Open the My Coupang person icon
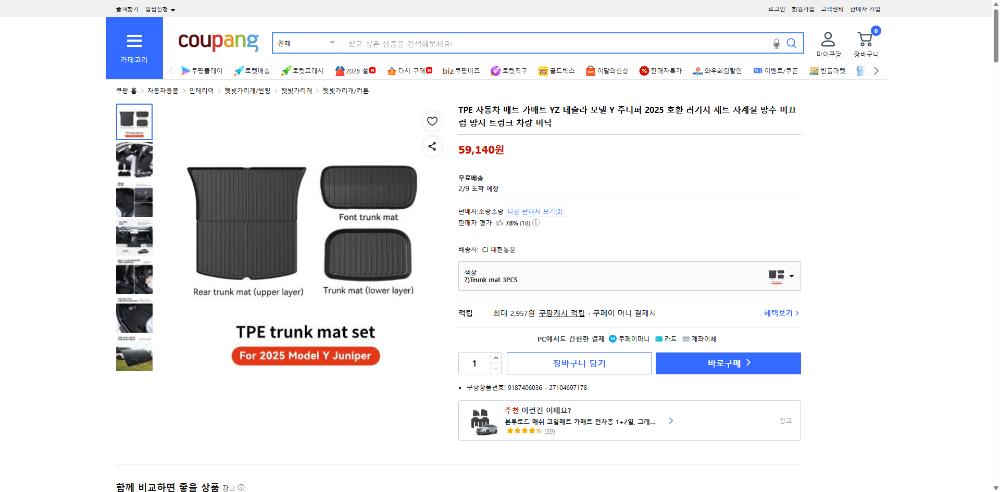The image size is (1000, 492). (828, 40)
